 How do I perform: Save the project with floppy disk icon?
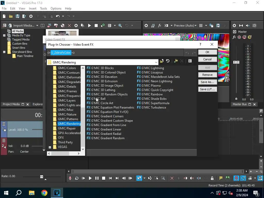pyautogui.click(x=17, y=16)
